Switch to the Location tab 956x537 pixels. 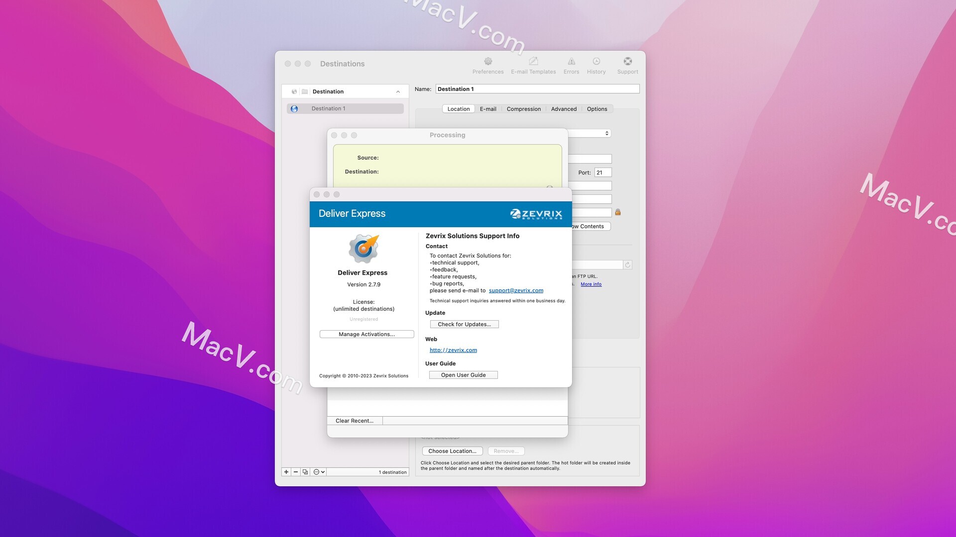coord(458,109)
